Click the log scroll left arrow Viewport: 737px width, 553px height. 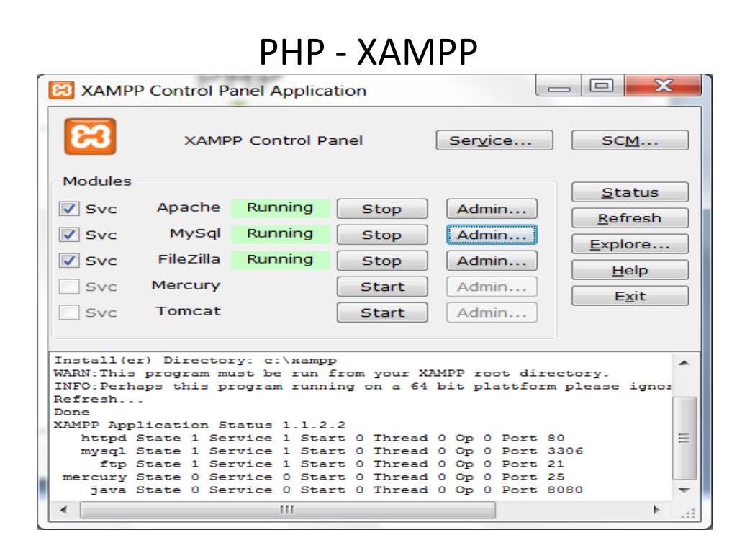(63, 510)
